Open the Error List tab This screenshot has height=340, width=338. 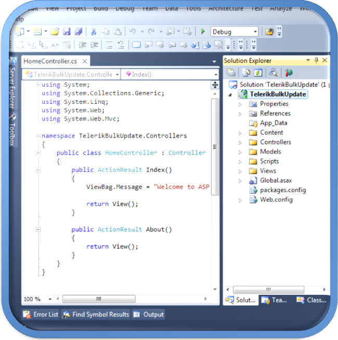click(x=41, y=315)
